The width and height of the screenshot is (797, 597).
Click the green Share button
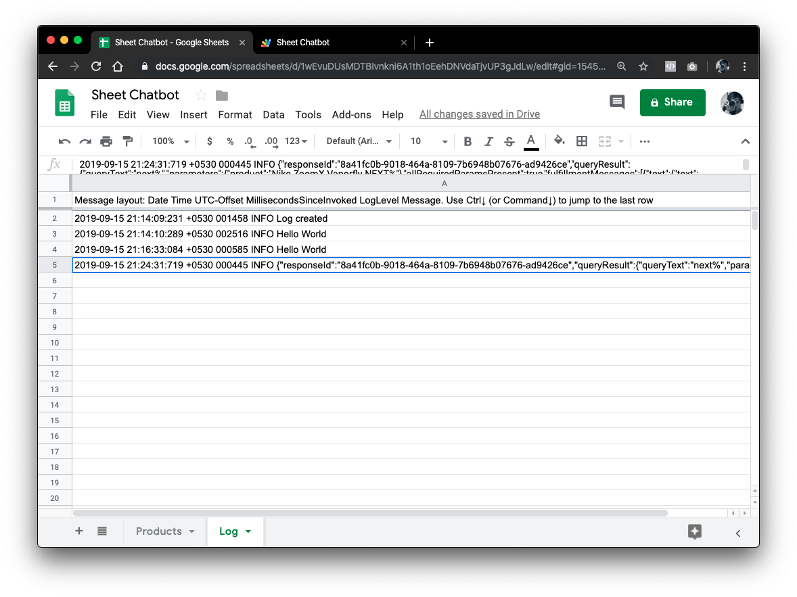(x=673, y=103)
